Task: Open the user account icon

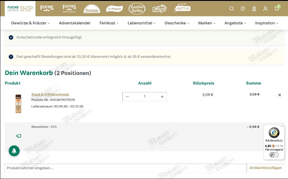Action: tap(265, 9)
